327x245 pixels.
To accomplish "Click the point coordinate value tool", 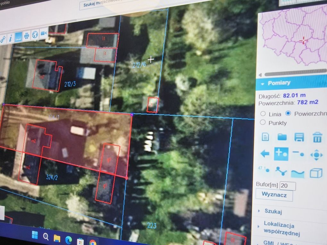I will click(x=264, y=169).
